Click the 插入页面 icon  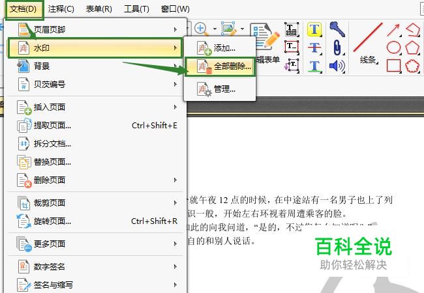tap(23, 107)
